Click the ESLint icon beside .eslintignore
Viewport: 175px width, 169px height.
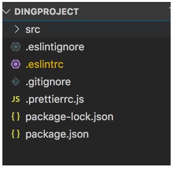(x=15, y=47)
